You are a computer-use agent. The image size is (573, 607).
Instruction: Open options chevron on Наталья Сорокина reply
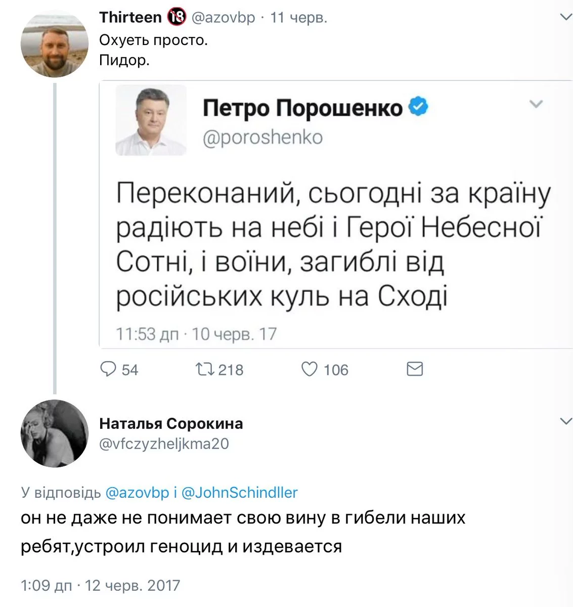[565, 421]
